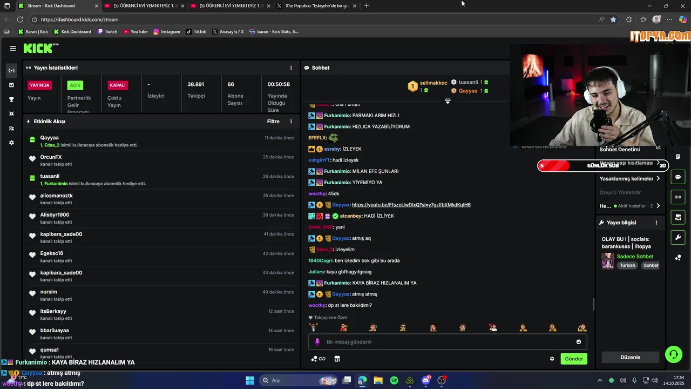Viewport: 691px width, 389px height.
Task: Click the purple microphone icon in chat input
Action: [x=317, y=341]
